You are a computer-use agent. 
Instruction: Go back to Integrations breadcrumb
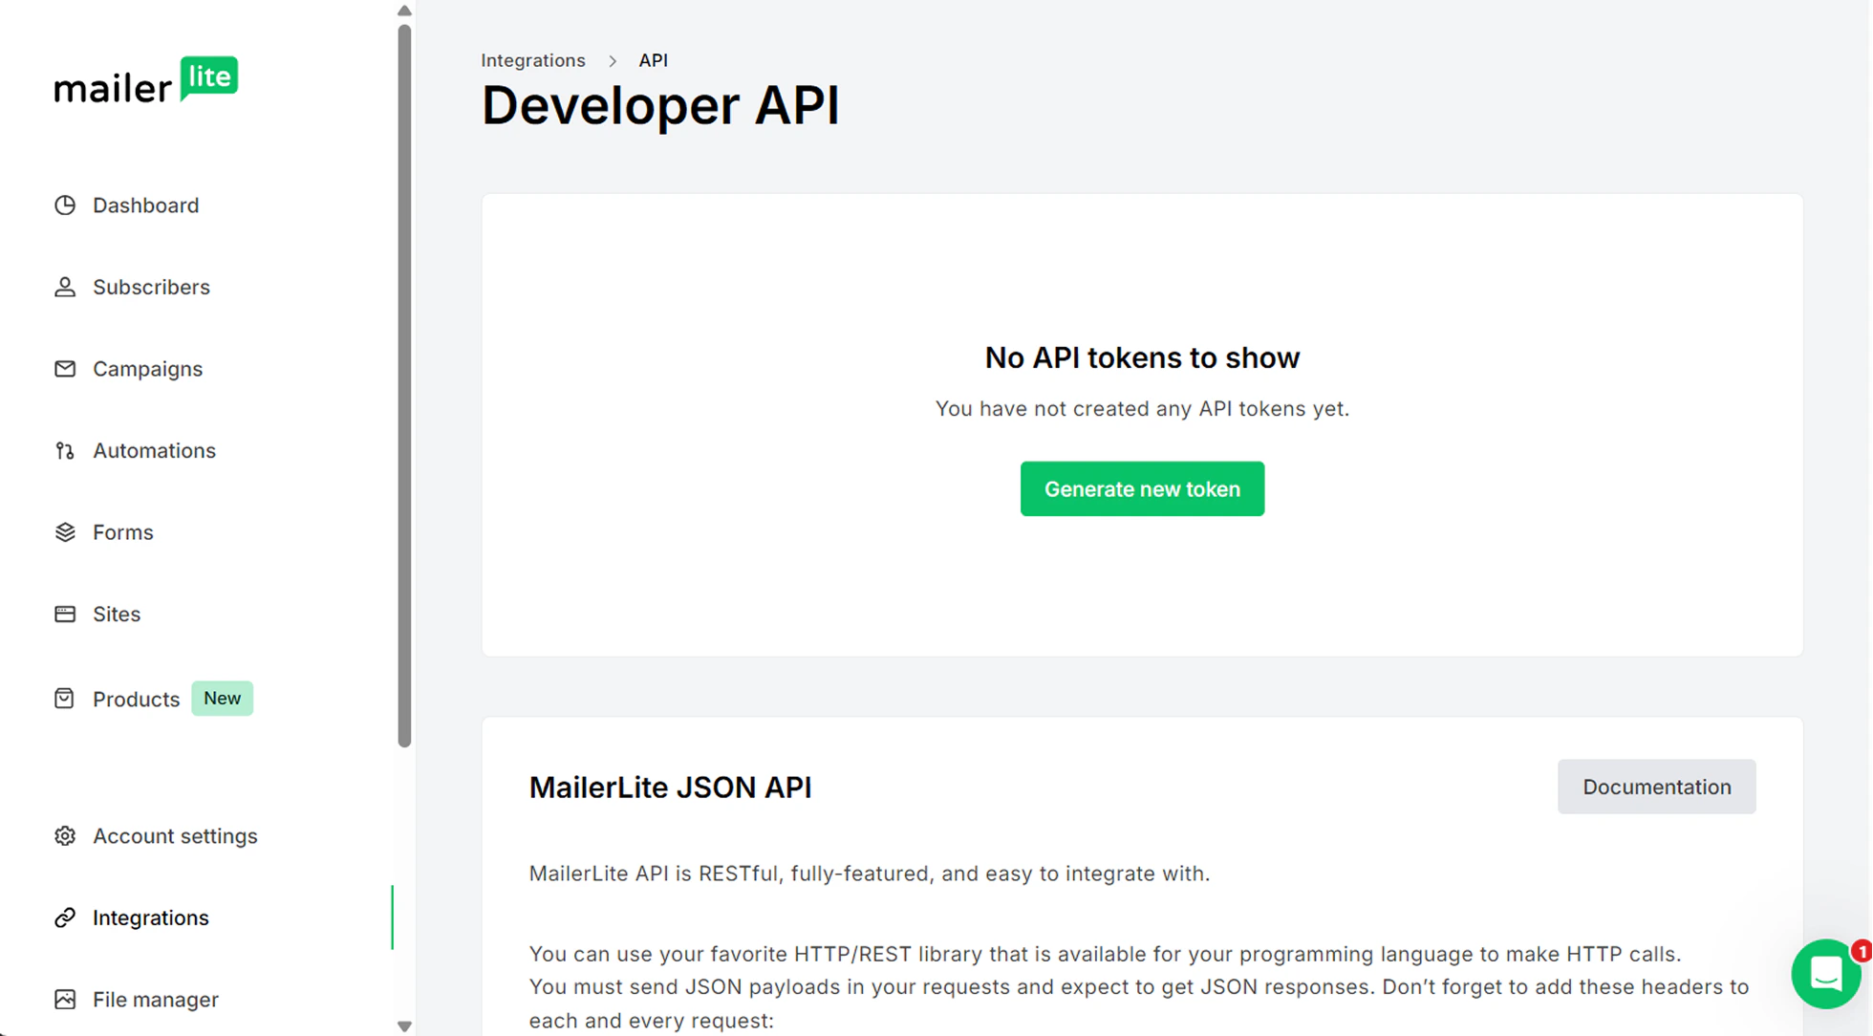532,60
